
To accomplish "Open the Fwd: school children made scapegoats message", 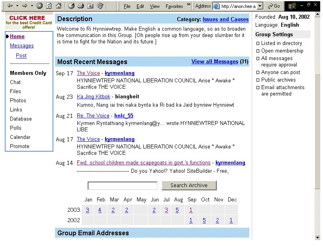I will click(x=144, y=163).
